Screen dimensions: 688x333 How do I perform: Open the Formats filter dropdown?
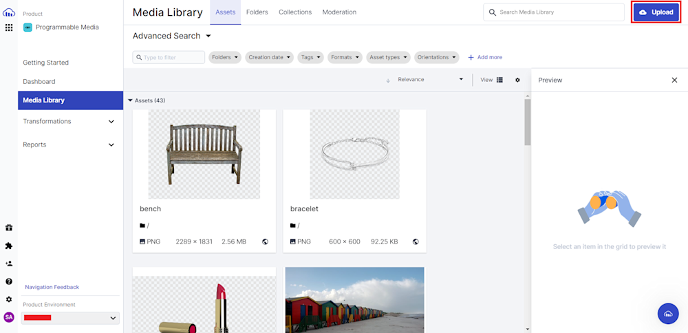coord(345,57)
